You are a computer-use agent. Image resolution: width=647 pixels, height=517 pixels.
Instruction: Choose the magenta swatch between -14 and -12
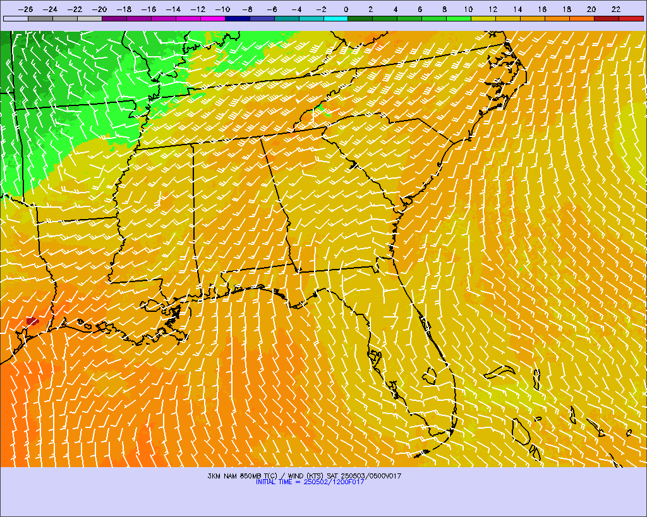pyautogui.click(x=188, y=18)
